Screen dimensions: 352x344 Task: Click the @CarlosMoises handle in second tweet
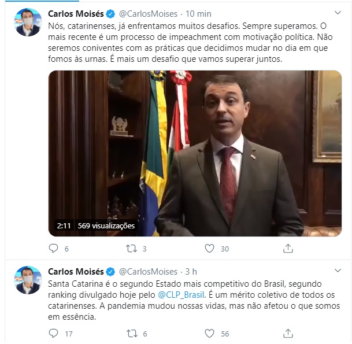point(148,272)
